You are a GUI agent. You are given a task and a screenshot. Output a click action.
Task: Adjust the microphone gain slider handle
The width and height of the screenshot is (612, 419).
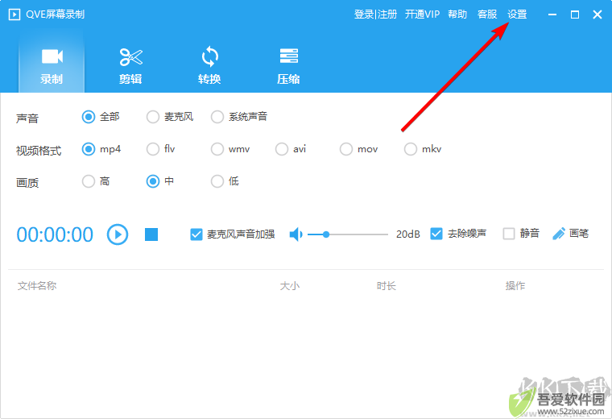[x=326, y=234]
